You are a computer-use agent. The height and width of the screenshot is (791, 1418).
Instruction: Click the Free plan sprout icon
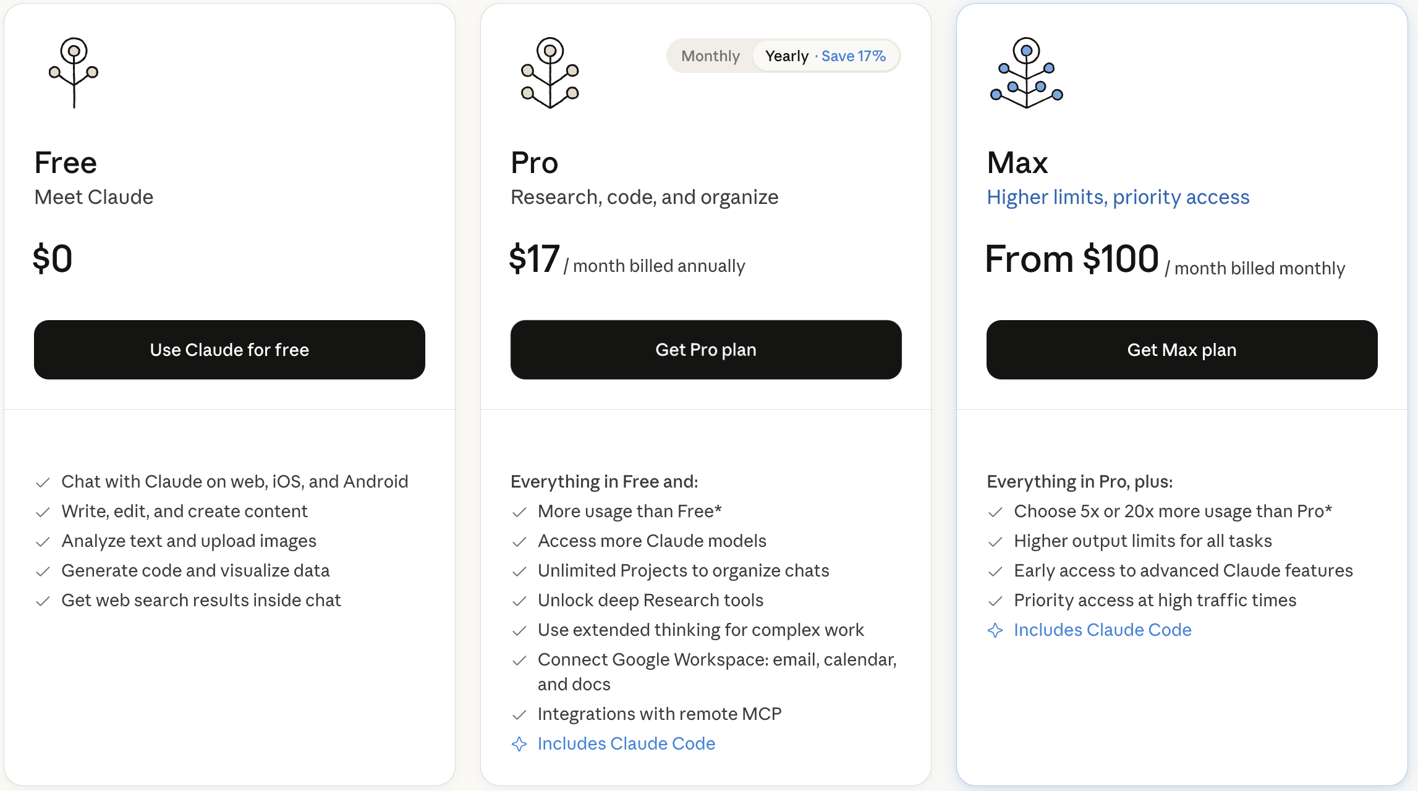(x=74, y=72)
